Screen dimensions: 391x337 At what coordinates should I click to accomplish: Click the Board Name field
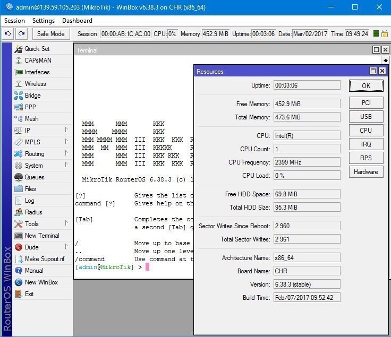(x=307, y=271)
